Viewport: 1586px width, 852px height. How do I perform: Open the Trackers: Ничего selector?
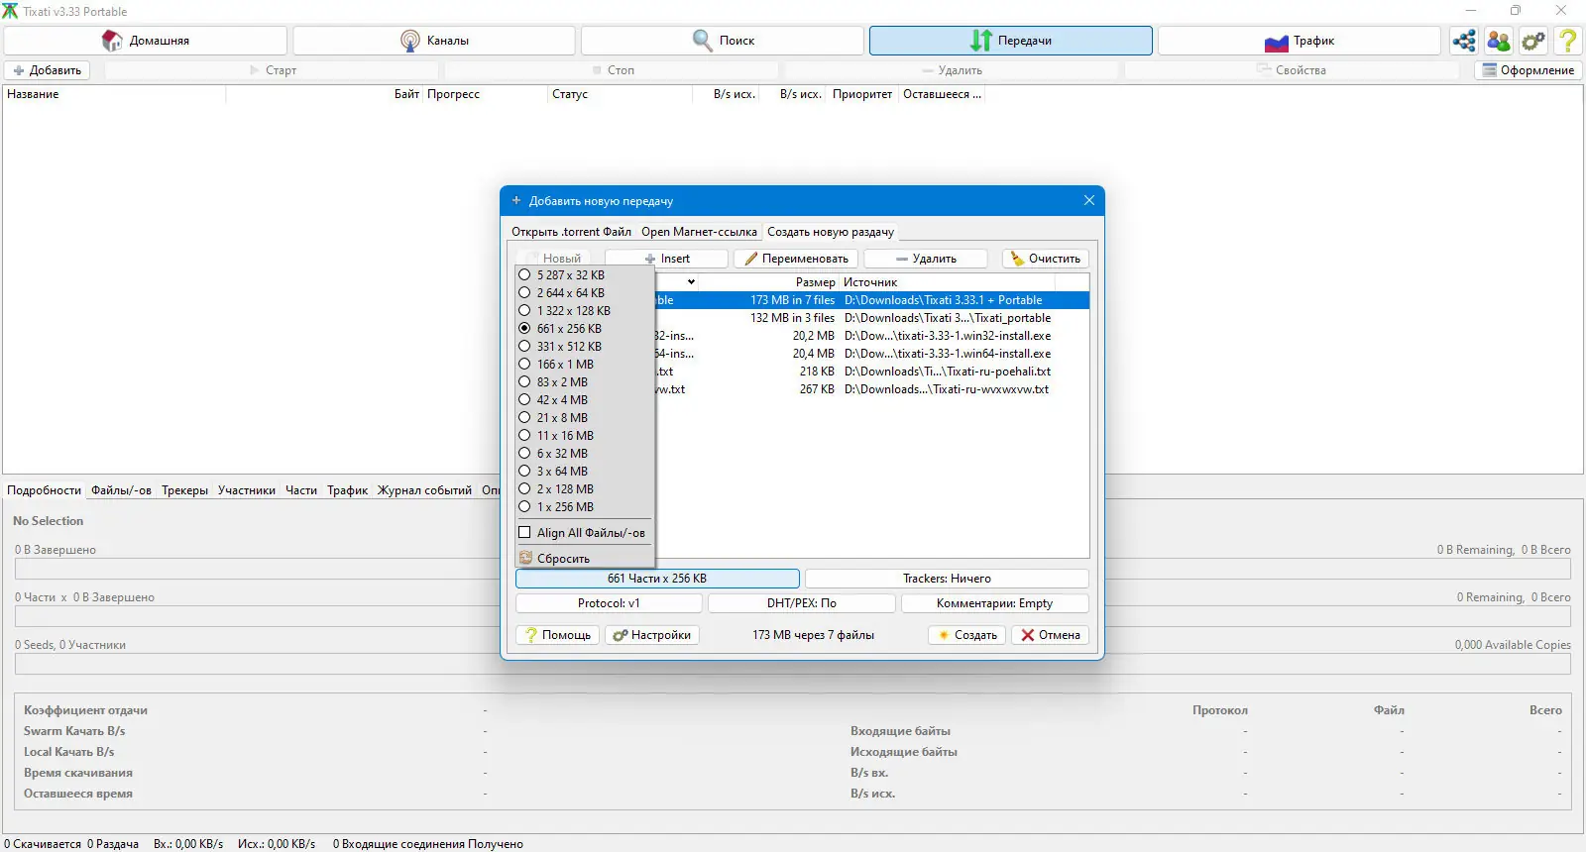tap(947, 579)
